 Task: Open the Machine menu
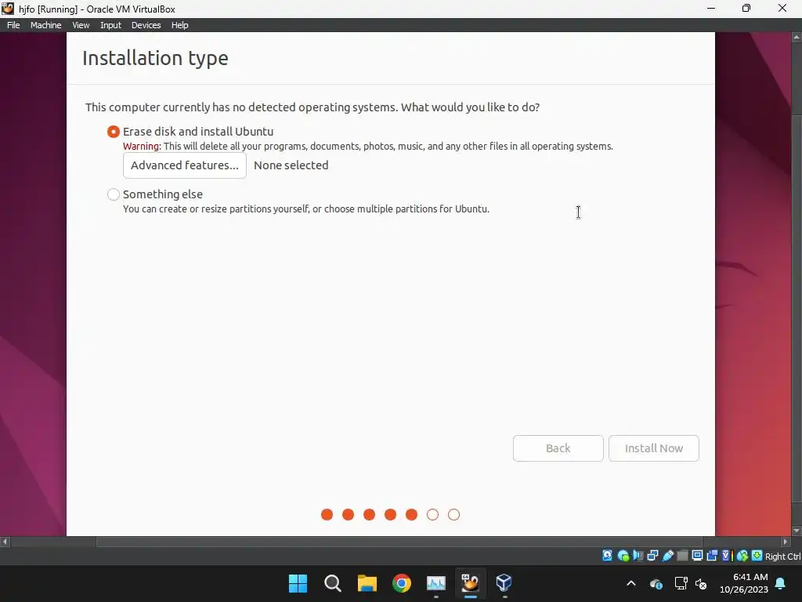tap(46, 25)
